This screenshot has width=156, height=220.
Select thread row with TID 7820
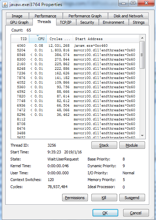75,96
